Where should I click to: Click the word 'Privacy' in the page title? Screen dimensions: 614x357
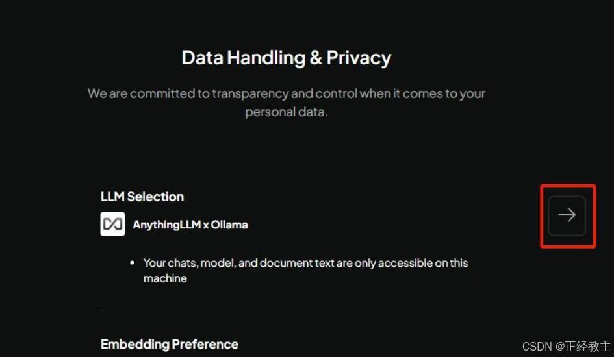click(359, 58)
